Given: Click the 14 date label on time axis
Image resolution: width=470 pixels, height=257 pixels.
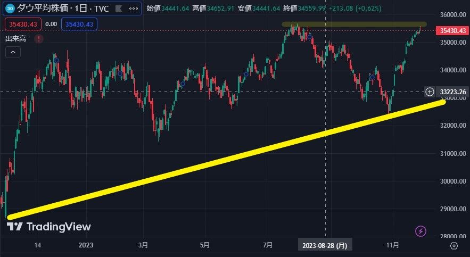Looking at the screenshot, I should [x=37, y=245].
